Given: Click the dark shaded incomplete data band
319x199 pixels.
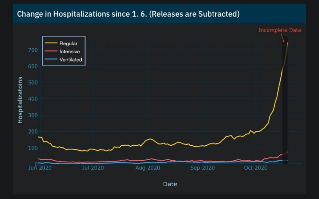Looking at the screenshot, I should (x=285, y=112).
